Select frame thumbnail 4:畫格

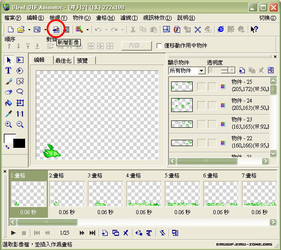click(x=144, y=194)
